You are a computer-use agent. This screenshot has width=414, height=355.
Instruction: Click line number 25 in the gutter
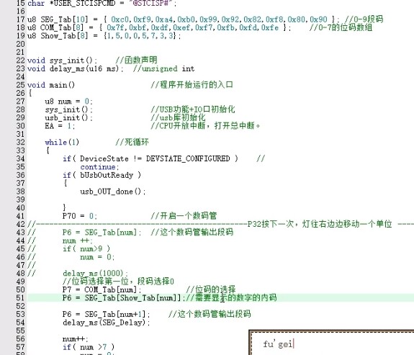tap(20, 85)
